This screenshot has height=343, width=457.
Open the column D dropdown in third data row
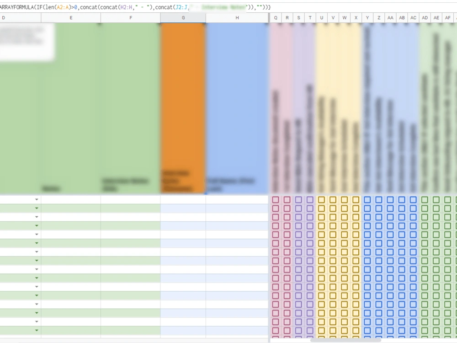37,217
